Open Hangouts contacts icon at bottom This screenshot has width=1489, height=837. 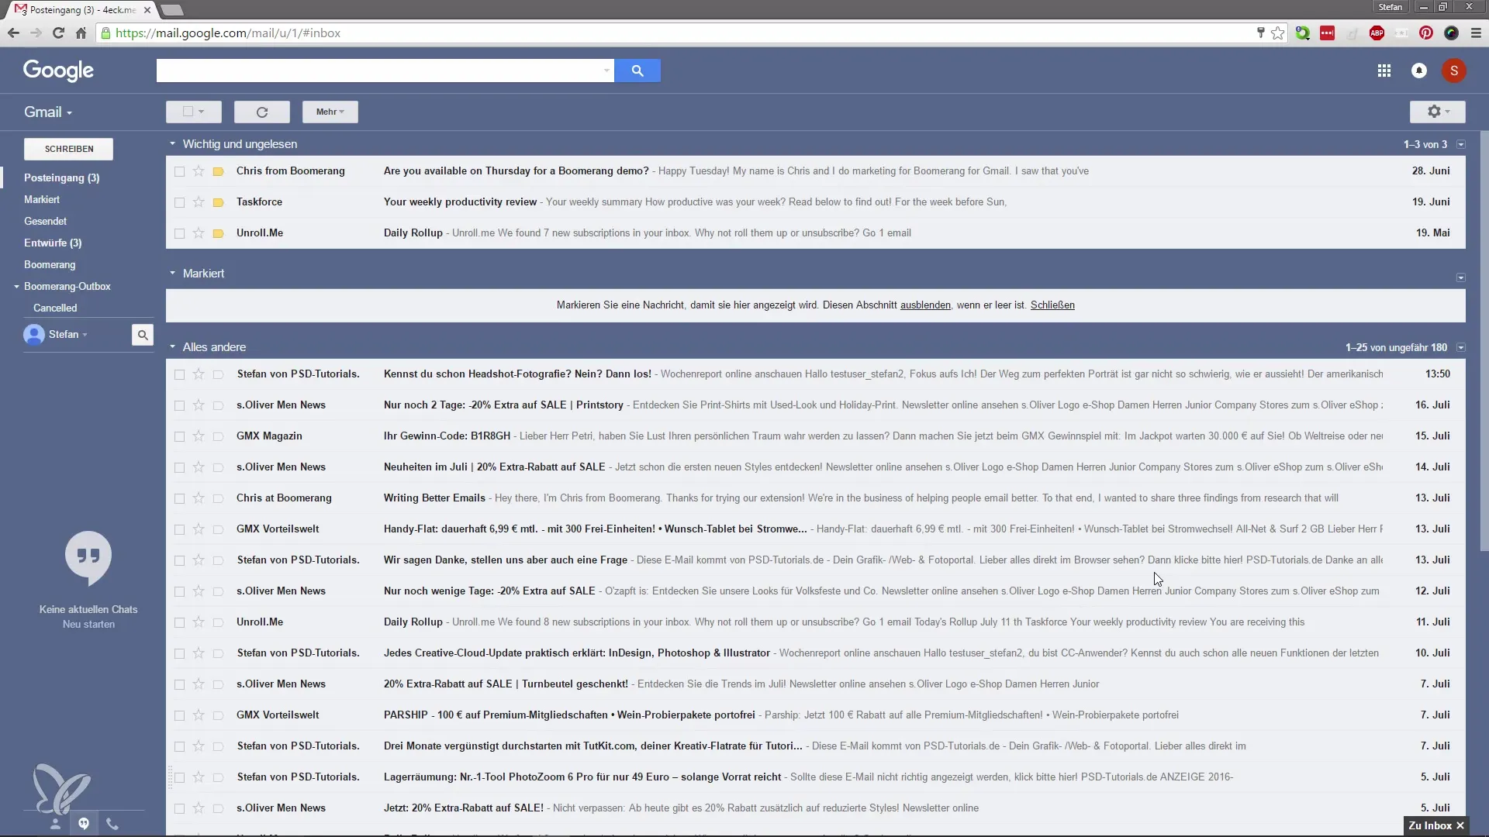tap(55, 824)
